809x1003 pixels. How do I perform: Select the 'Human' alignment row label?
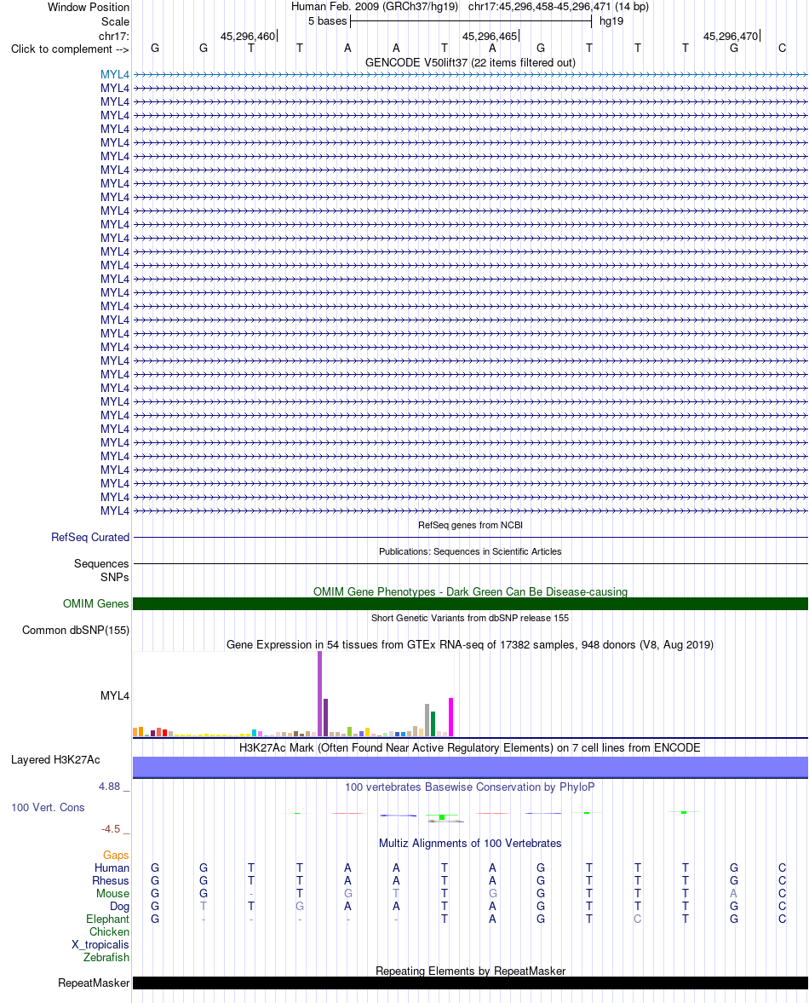click(112, 868)
